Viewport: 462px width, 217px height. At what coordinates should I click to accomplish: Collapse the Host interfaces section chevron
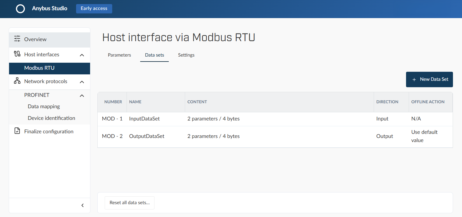point(82,55)
